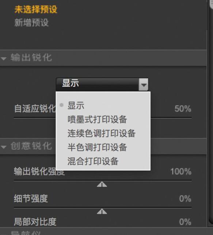Click the 细节强度 slider handle
The height and width of the screenshot is (235, 213).
tap(102, 211)
